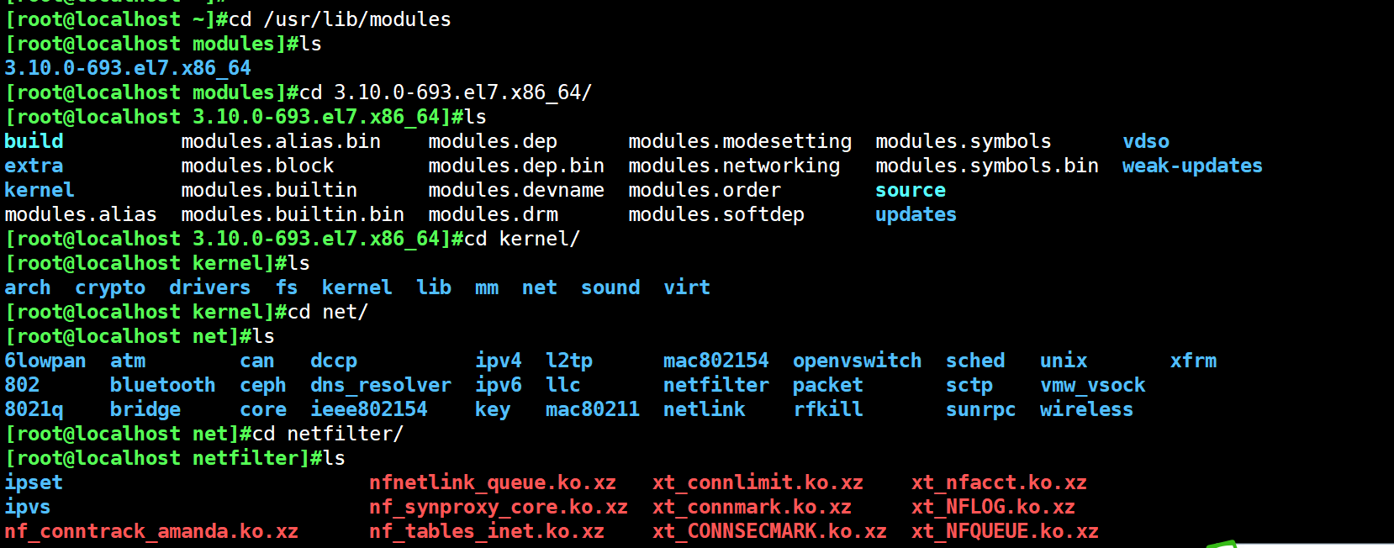Click the bluetooth directory name

pyautogui.click(x=162, y=385)
